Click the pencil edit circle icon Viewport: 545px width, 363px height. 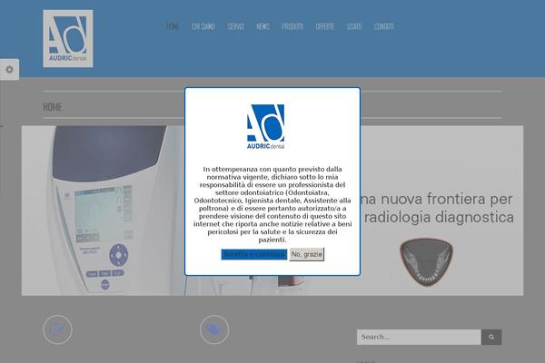pos(58,329)
